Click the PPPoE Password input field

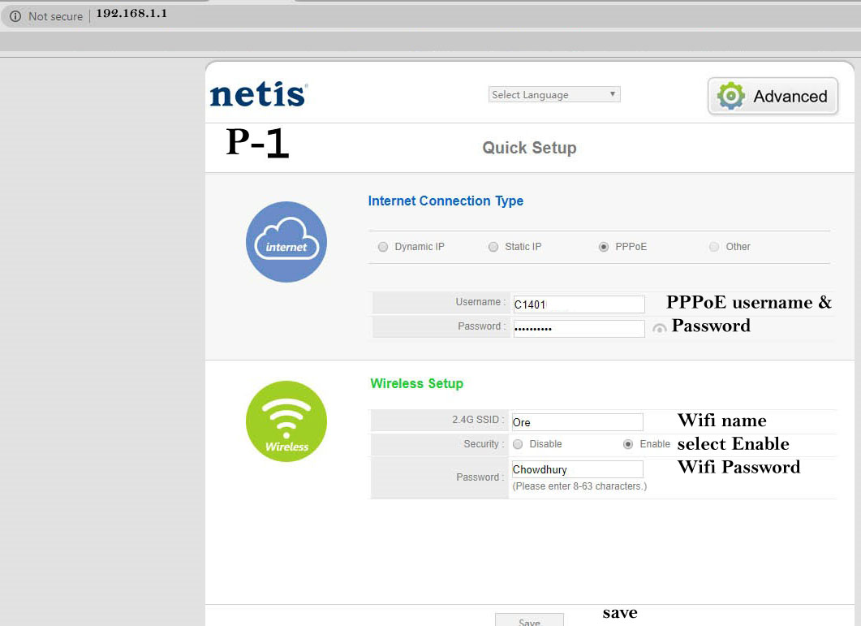[578, 329]
